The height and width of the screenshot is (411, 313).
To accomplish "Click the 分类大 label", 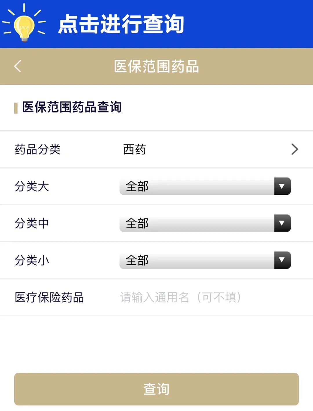I will (32, 186).
